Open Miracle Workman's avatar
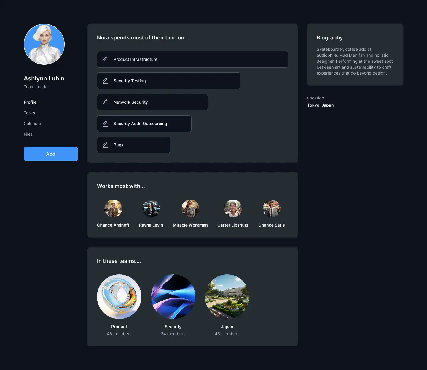 tap(190, 208)
